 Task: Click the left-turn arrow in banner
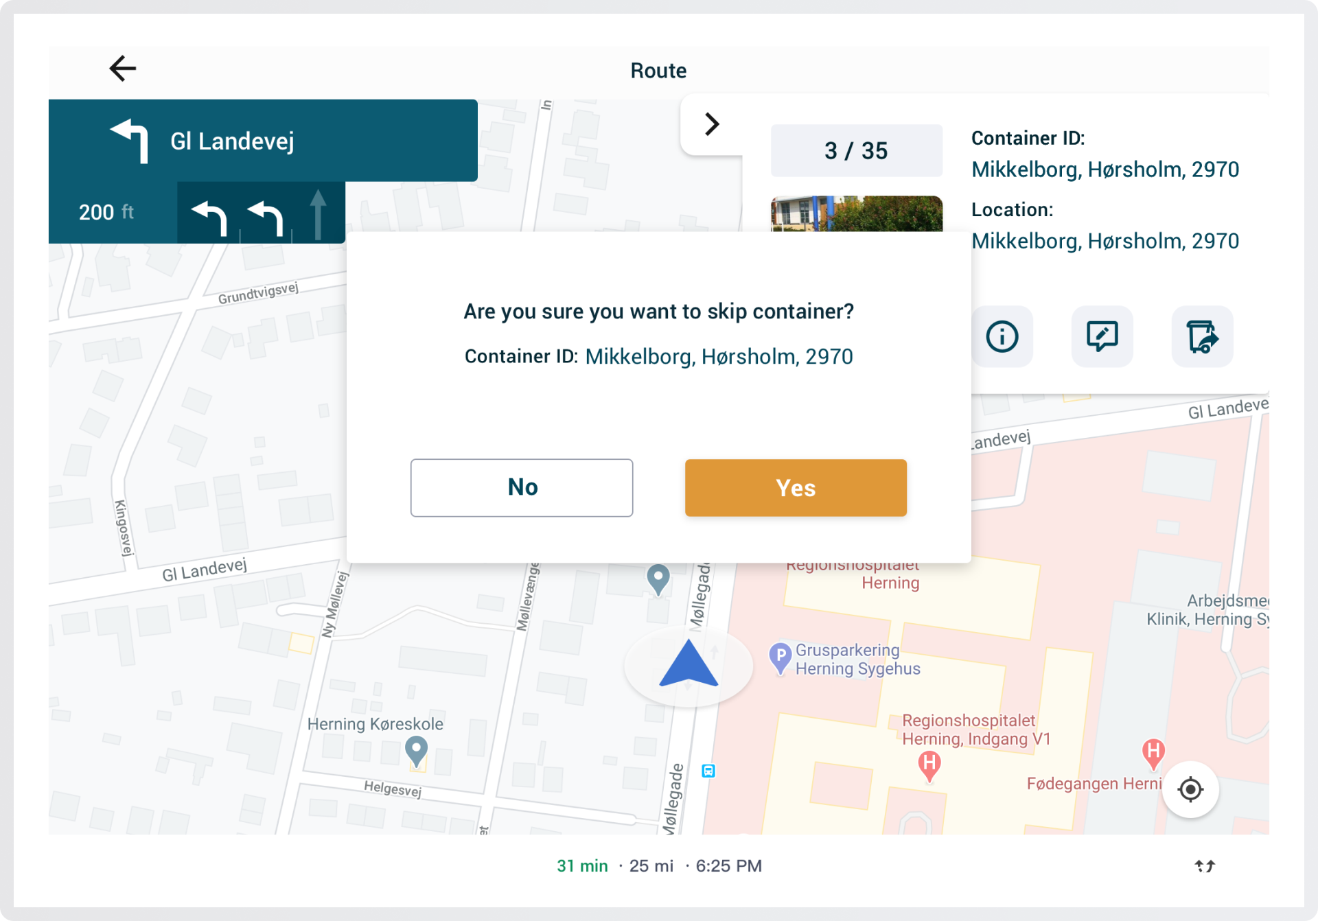tap(130, 141)
